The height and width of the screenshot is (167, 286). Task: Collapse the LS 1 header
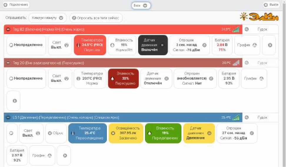point(8,117)
